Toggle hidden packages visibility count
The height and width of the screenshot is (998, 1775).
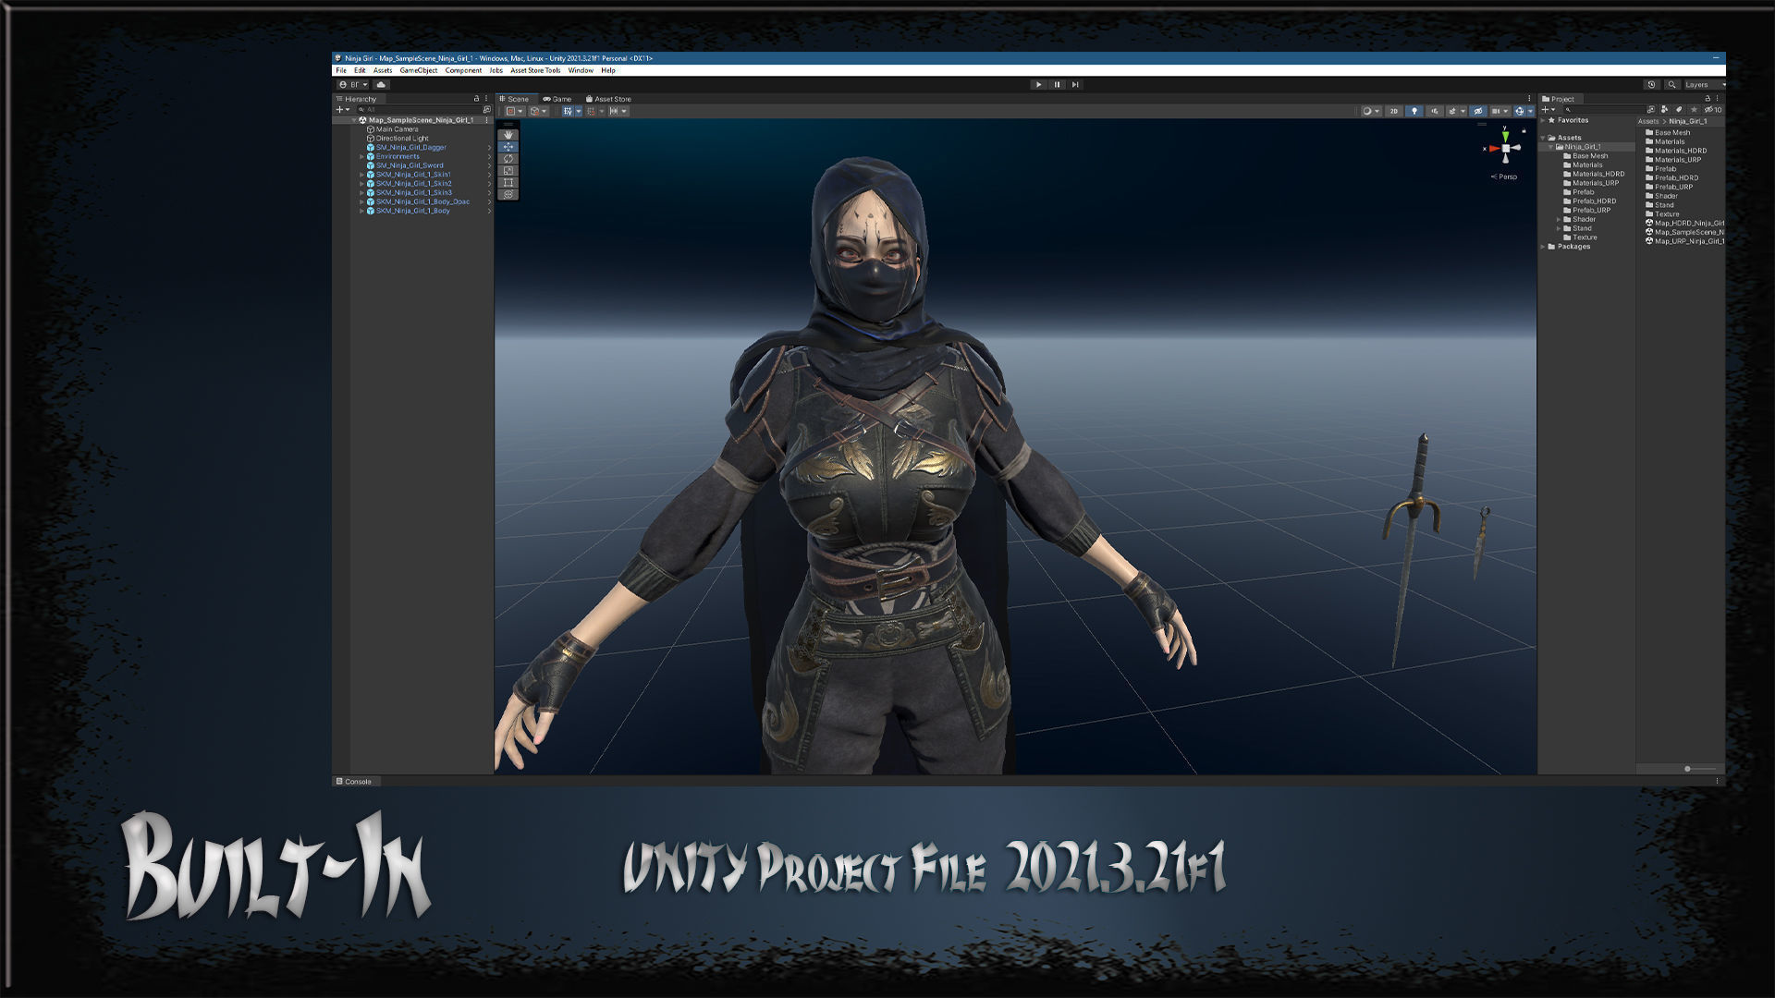pyautogui.click(x=1713, y=110)
